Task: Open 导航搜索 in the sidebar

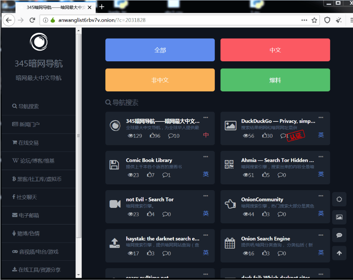Action: [25, 106]
